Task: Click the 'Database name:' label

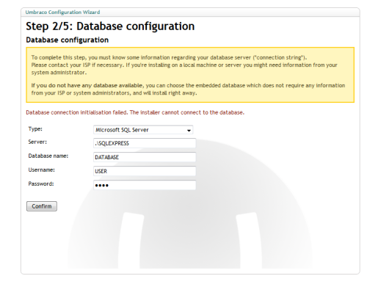Action: 48,156
